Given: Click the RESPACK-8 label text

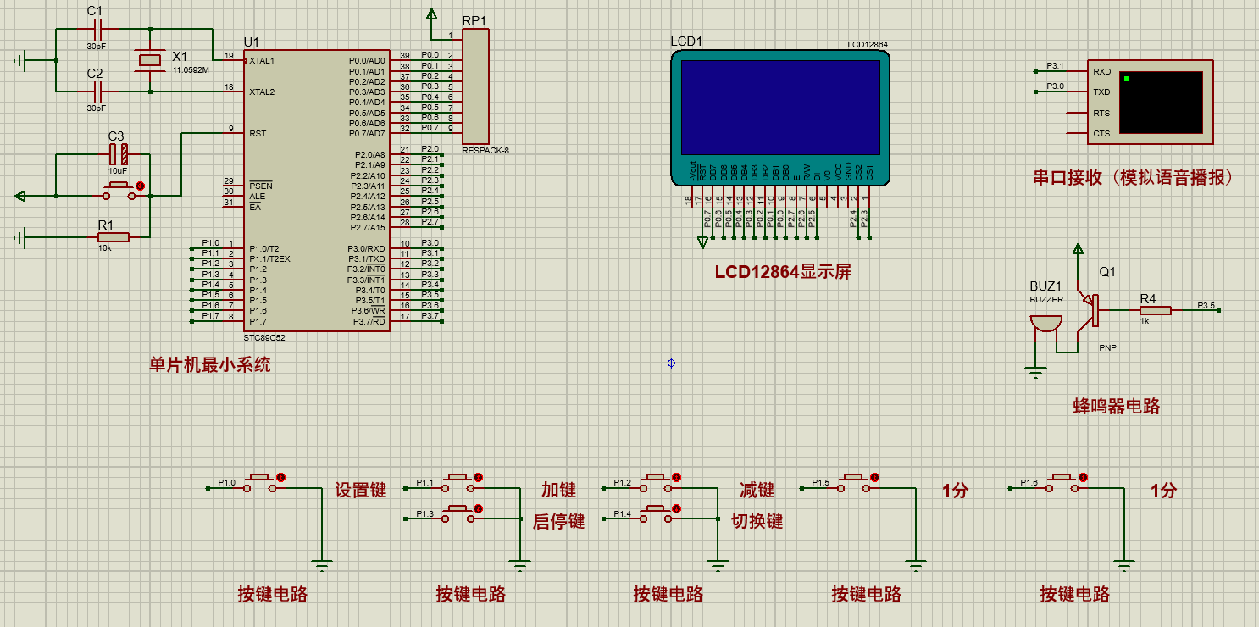Looking at the screenshot, I should pyautogui.click(x=485, y=150).
